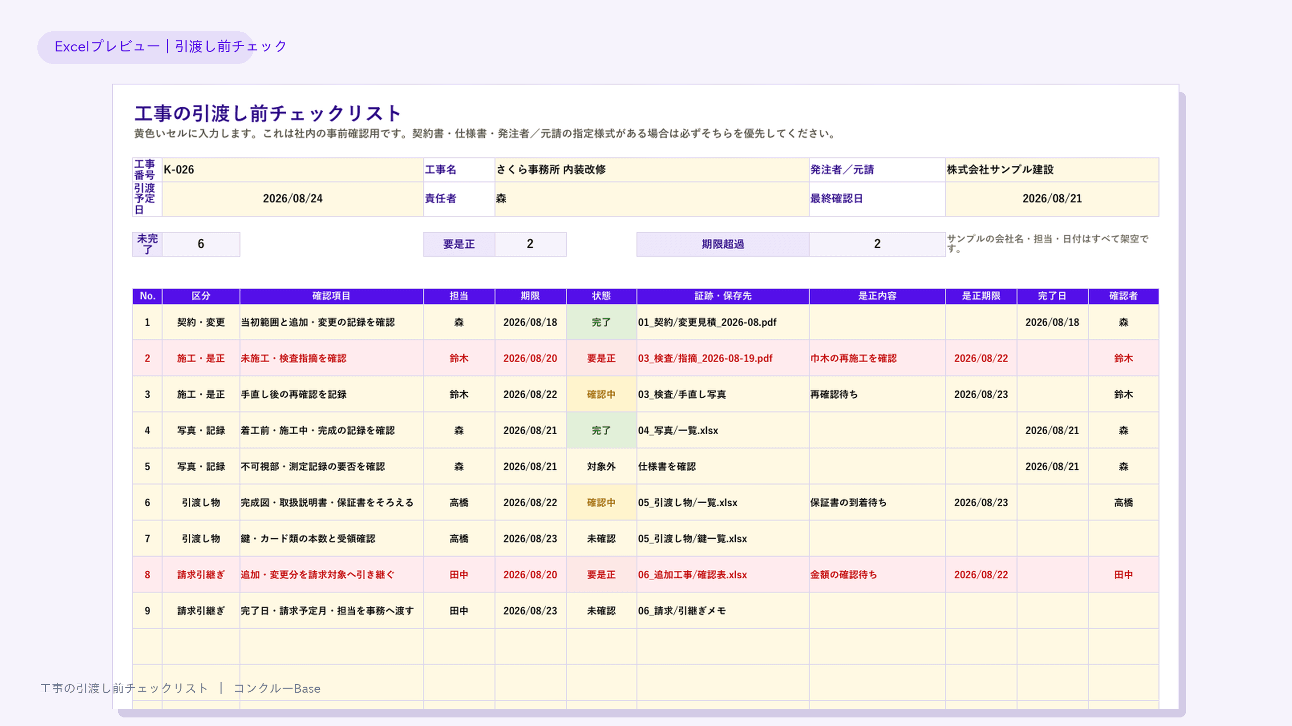Select 着工前・施工中・完成の記録を確認 cell
Screen dimensions: 1292x726
(x=331, y=431)
